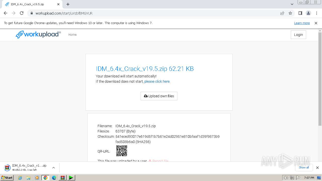Image resolution: width=322 pixels, height=181 pixels.
Task: Bookmark this tab with the star icon
Action: (290, 13)
